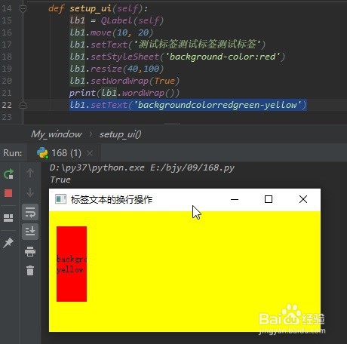This screenshot has width=347, height=344.
Task: Click the down arrow in Run toolbar
Action: (30, 192)
